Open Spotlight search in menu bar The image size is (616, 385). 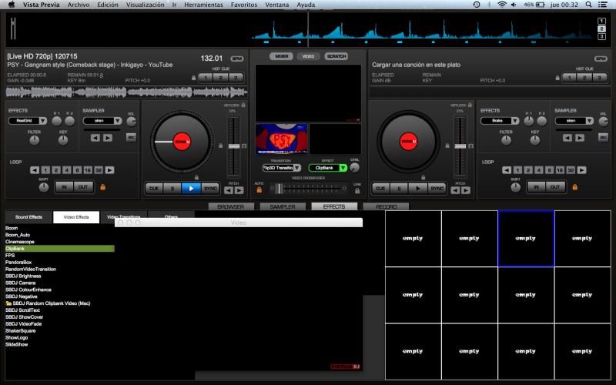pyautogui.click(x=588, y=5)
